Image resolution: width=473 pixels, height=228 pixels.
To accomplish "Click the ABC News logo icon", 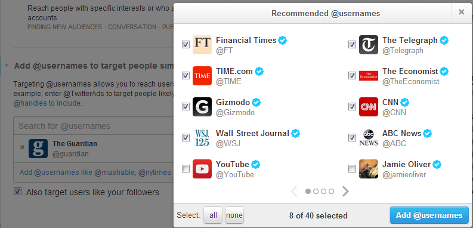I will click(x=369, y=138).
